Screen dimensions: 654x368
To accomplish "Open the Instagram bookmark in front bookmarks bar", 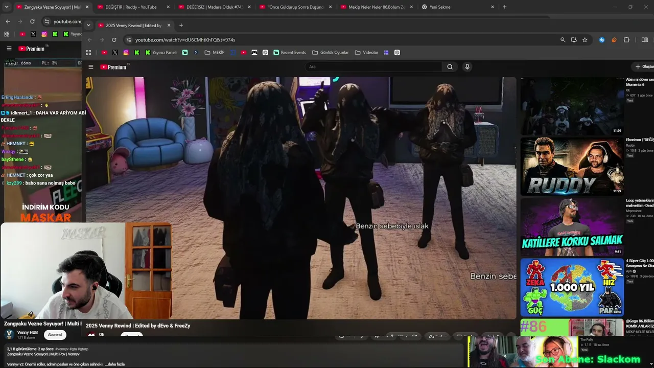I will 126,53.
